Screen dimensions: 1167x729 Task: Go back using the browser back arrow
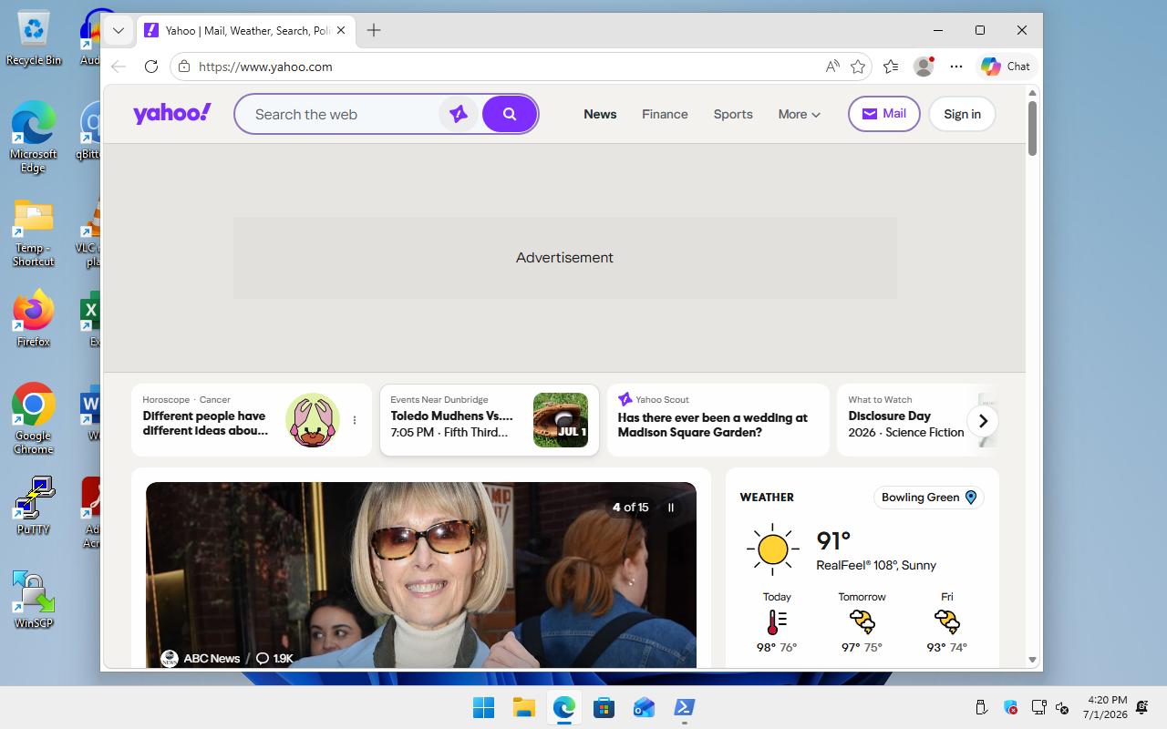coord(119,67)
